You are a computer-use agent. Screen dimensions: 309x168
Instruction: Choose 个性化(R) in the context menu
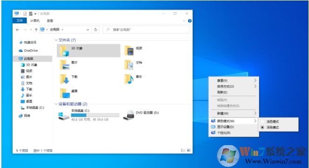(x=234, y=133)
